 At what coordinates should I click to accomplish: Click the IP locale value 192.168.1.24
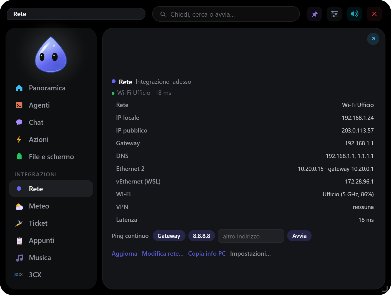tap(358, 118)
